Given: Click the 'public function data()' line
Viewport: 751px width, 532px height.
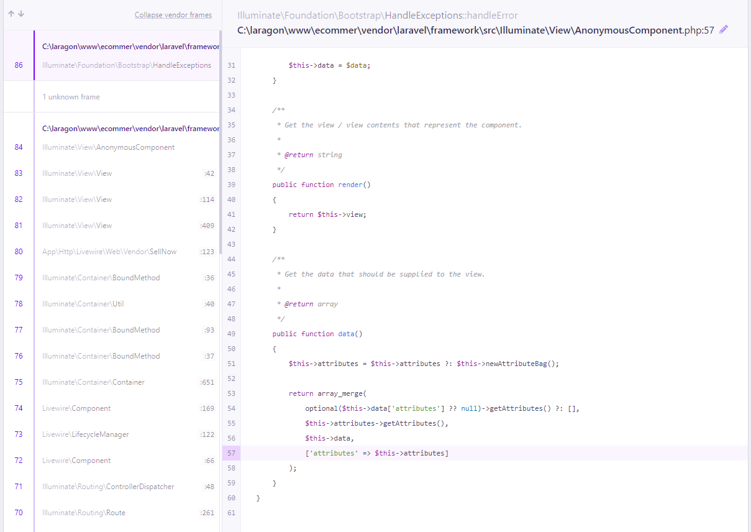Looking at the screenshot, I should (317, 334).
